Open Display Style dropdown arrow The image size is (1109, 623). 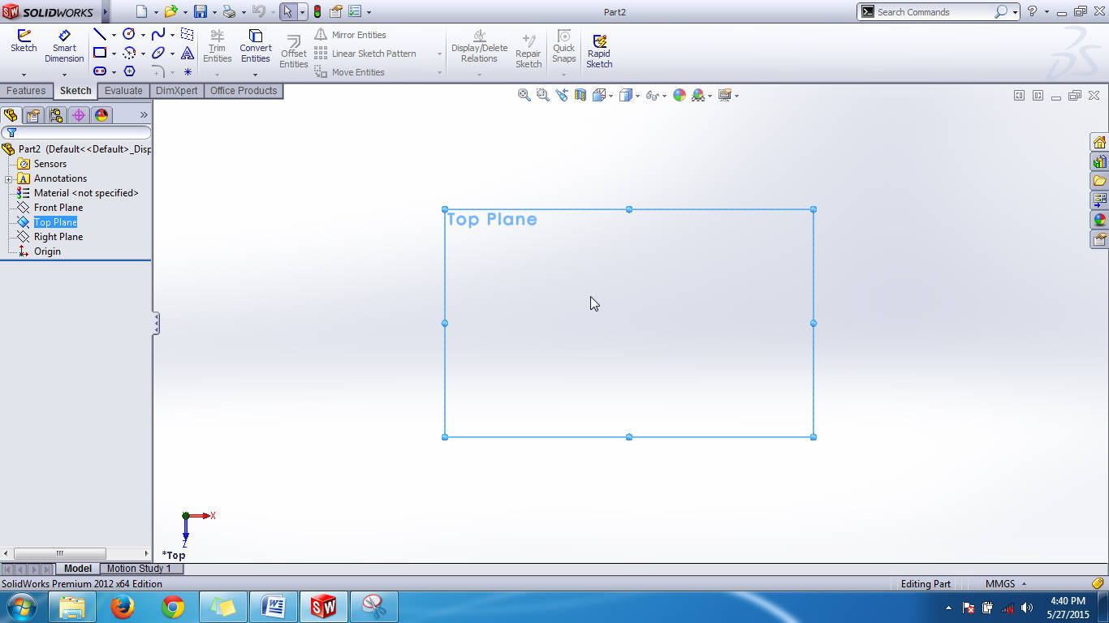pos(638,95)
